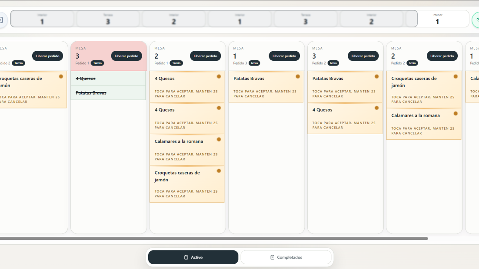The height and width of the screenshot is (269, 479).
Task: Click orange dot on Mesa 3 Pedido 2 4 Quesos
Action: click(376, 108)
